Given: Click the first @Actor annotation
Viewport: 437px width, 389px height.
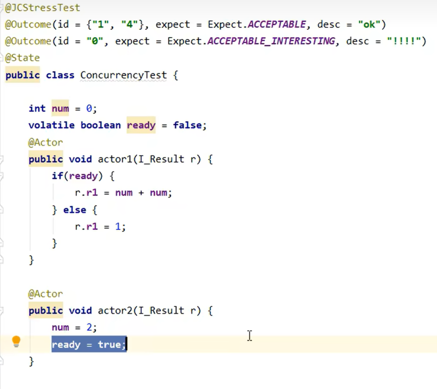Looking at the screenshot, I should click(45, 142).
